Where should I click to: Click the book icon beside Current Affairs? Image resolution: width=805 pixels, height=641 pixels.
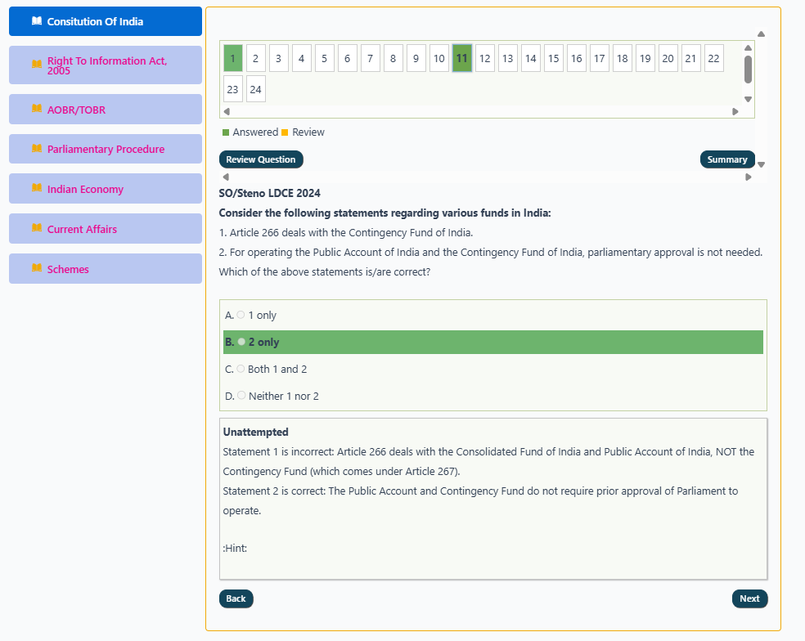click(x=37, y=228)
